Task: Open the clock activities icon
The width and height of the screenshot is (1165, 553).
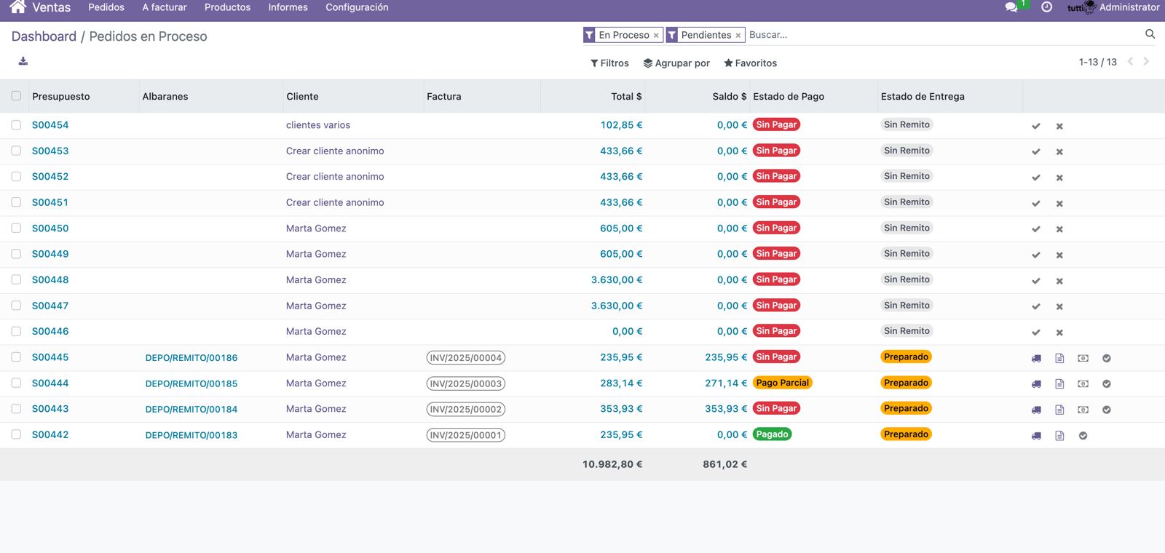Action: coord(1046,7)
